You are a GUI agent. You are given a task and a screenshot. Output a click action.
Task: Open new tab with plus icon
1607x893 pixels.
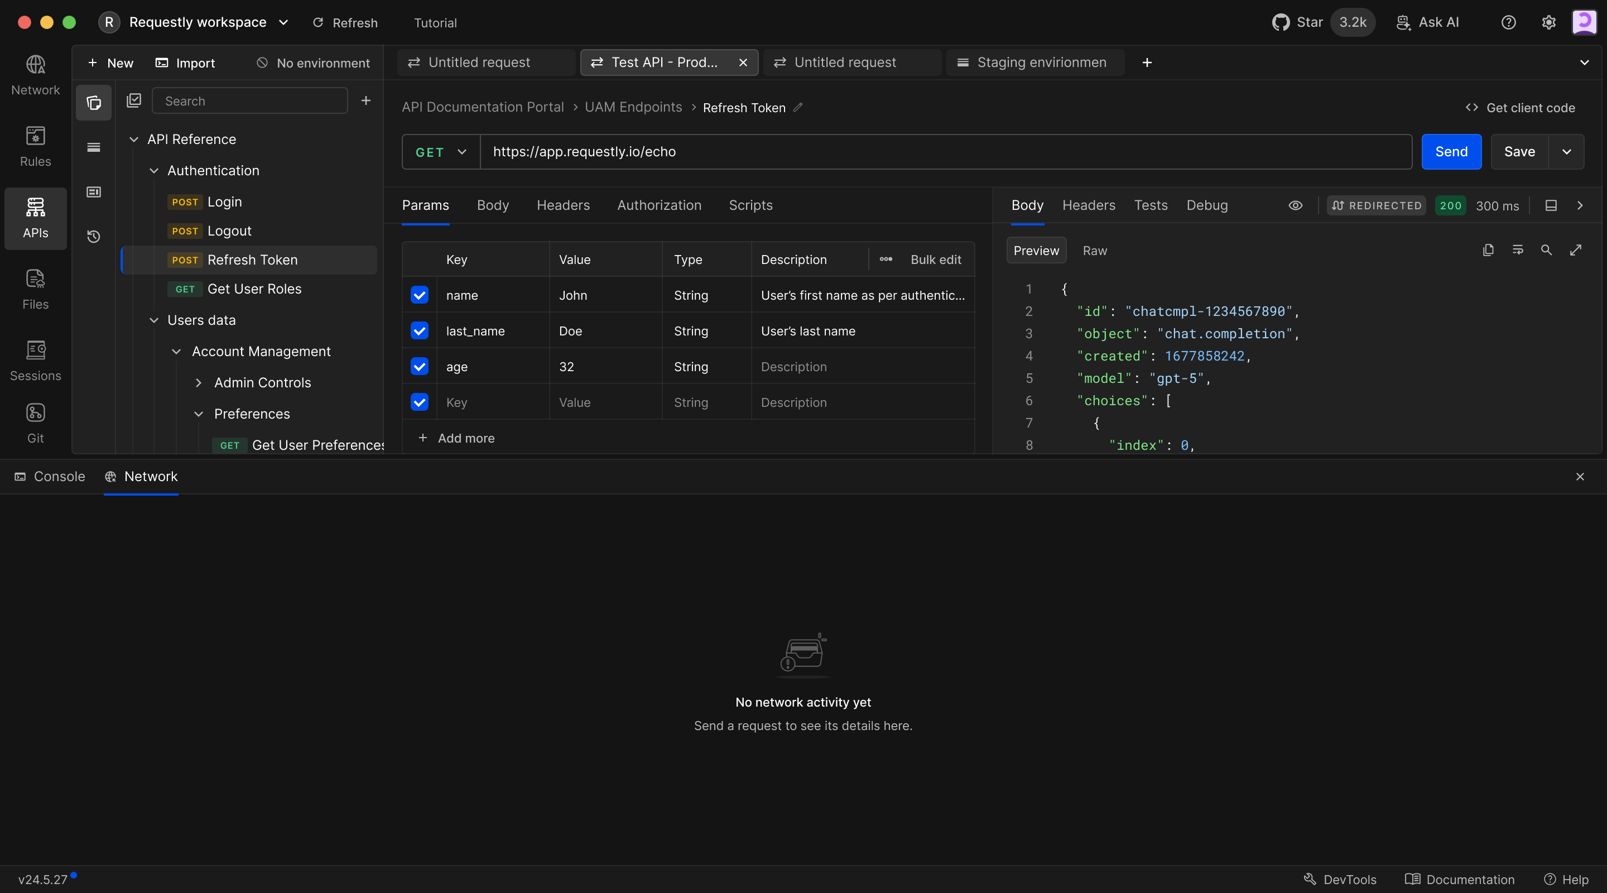tap(1147, 63)
